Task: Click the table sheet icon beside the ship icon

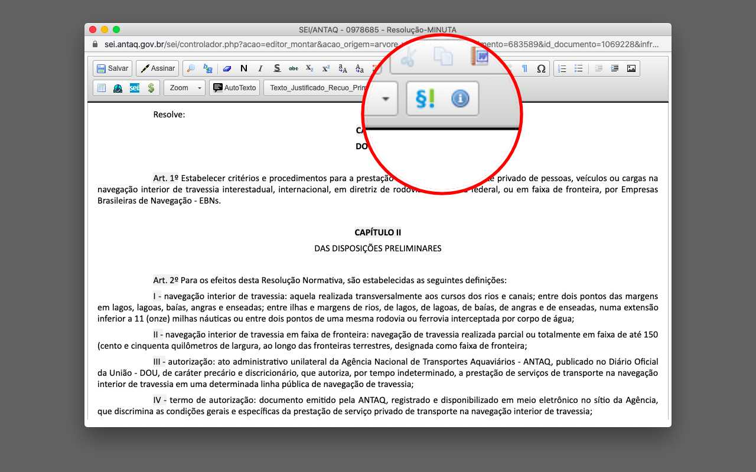Action: click(102, 88)
